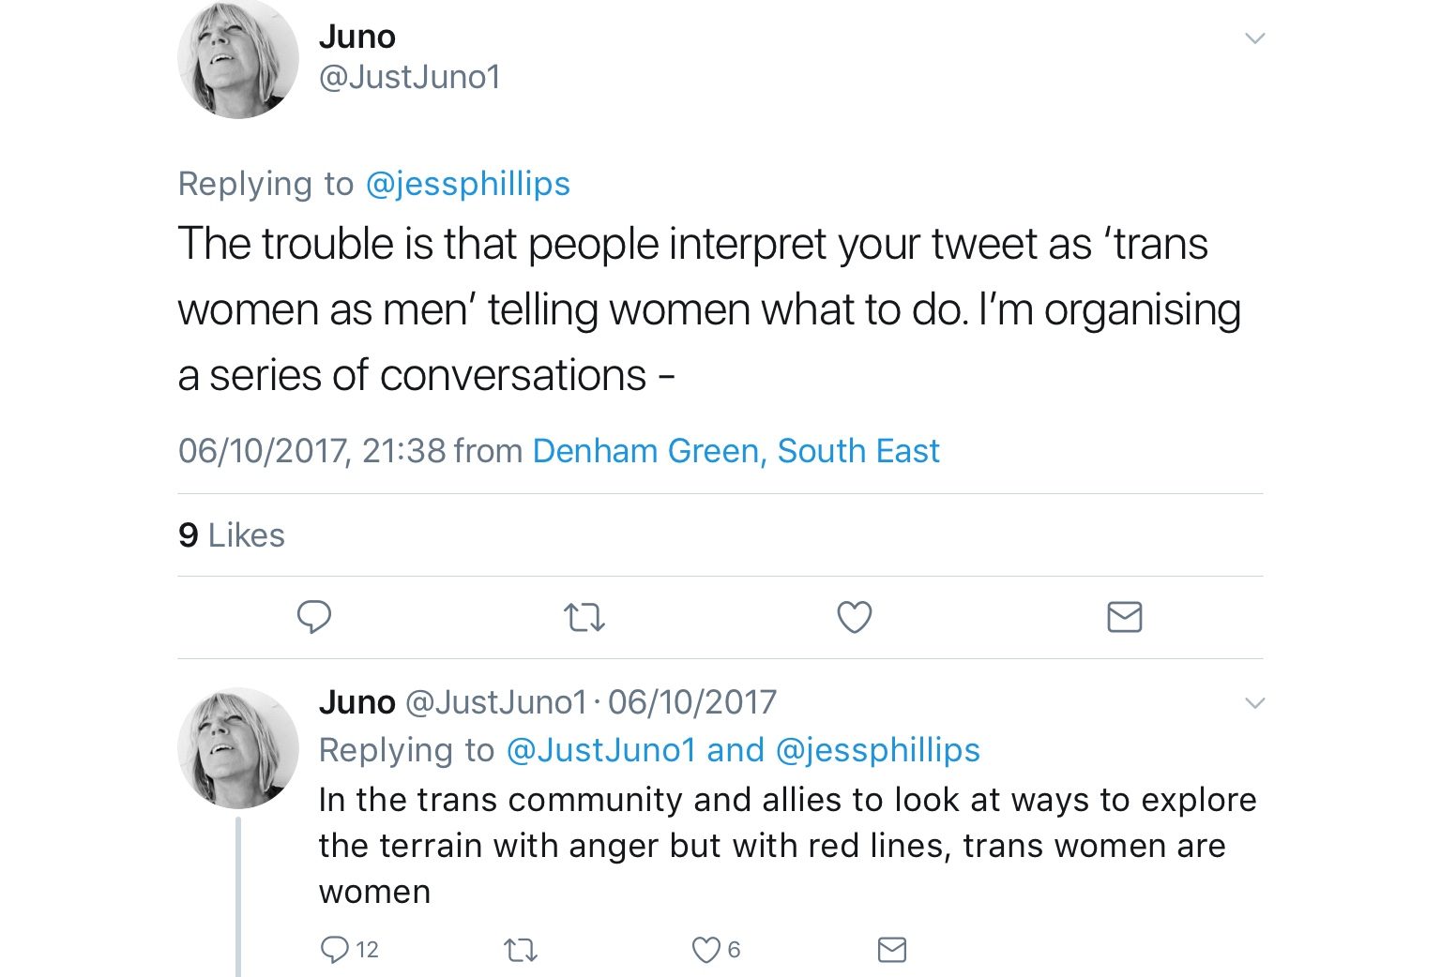Open the Denham Green, South East location

tap(736, 451)
